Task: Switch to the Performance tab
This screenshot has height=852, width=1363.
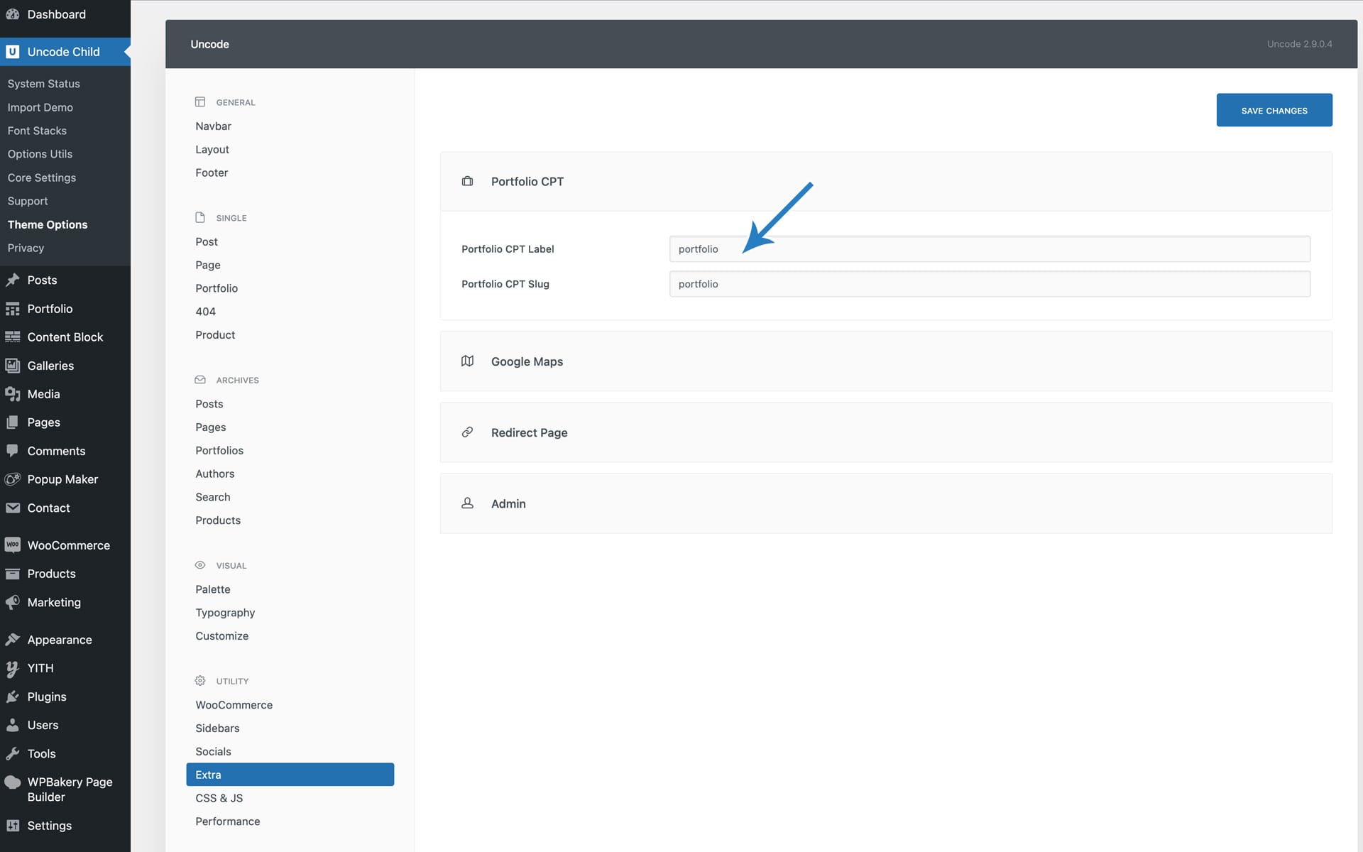Action: [x=227, y=821]
